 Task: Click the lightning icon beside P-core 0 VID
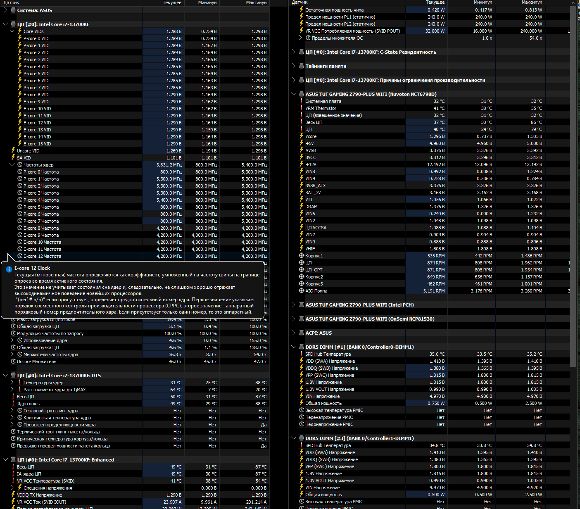pyautogui.click(x=19, y=38)
